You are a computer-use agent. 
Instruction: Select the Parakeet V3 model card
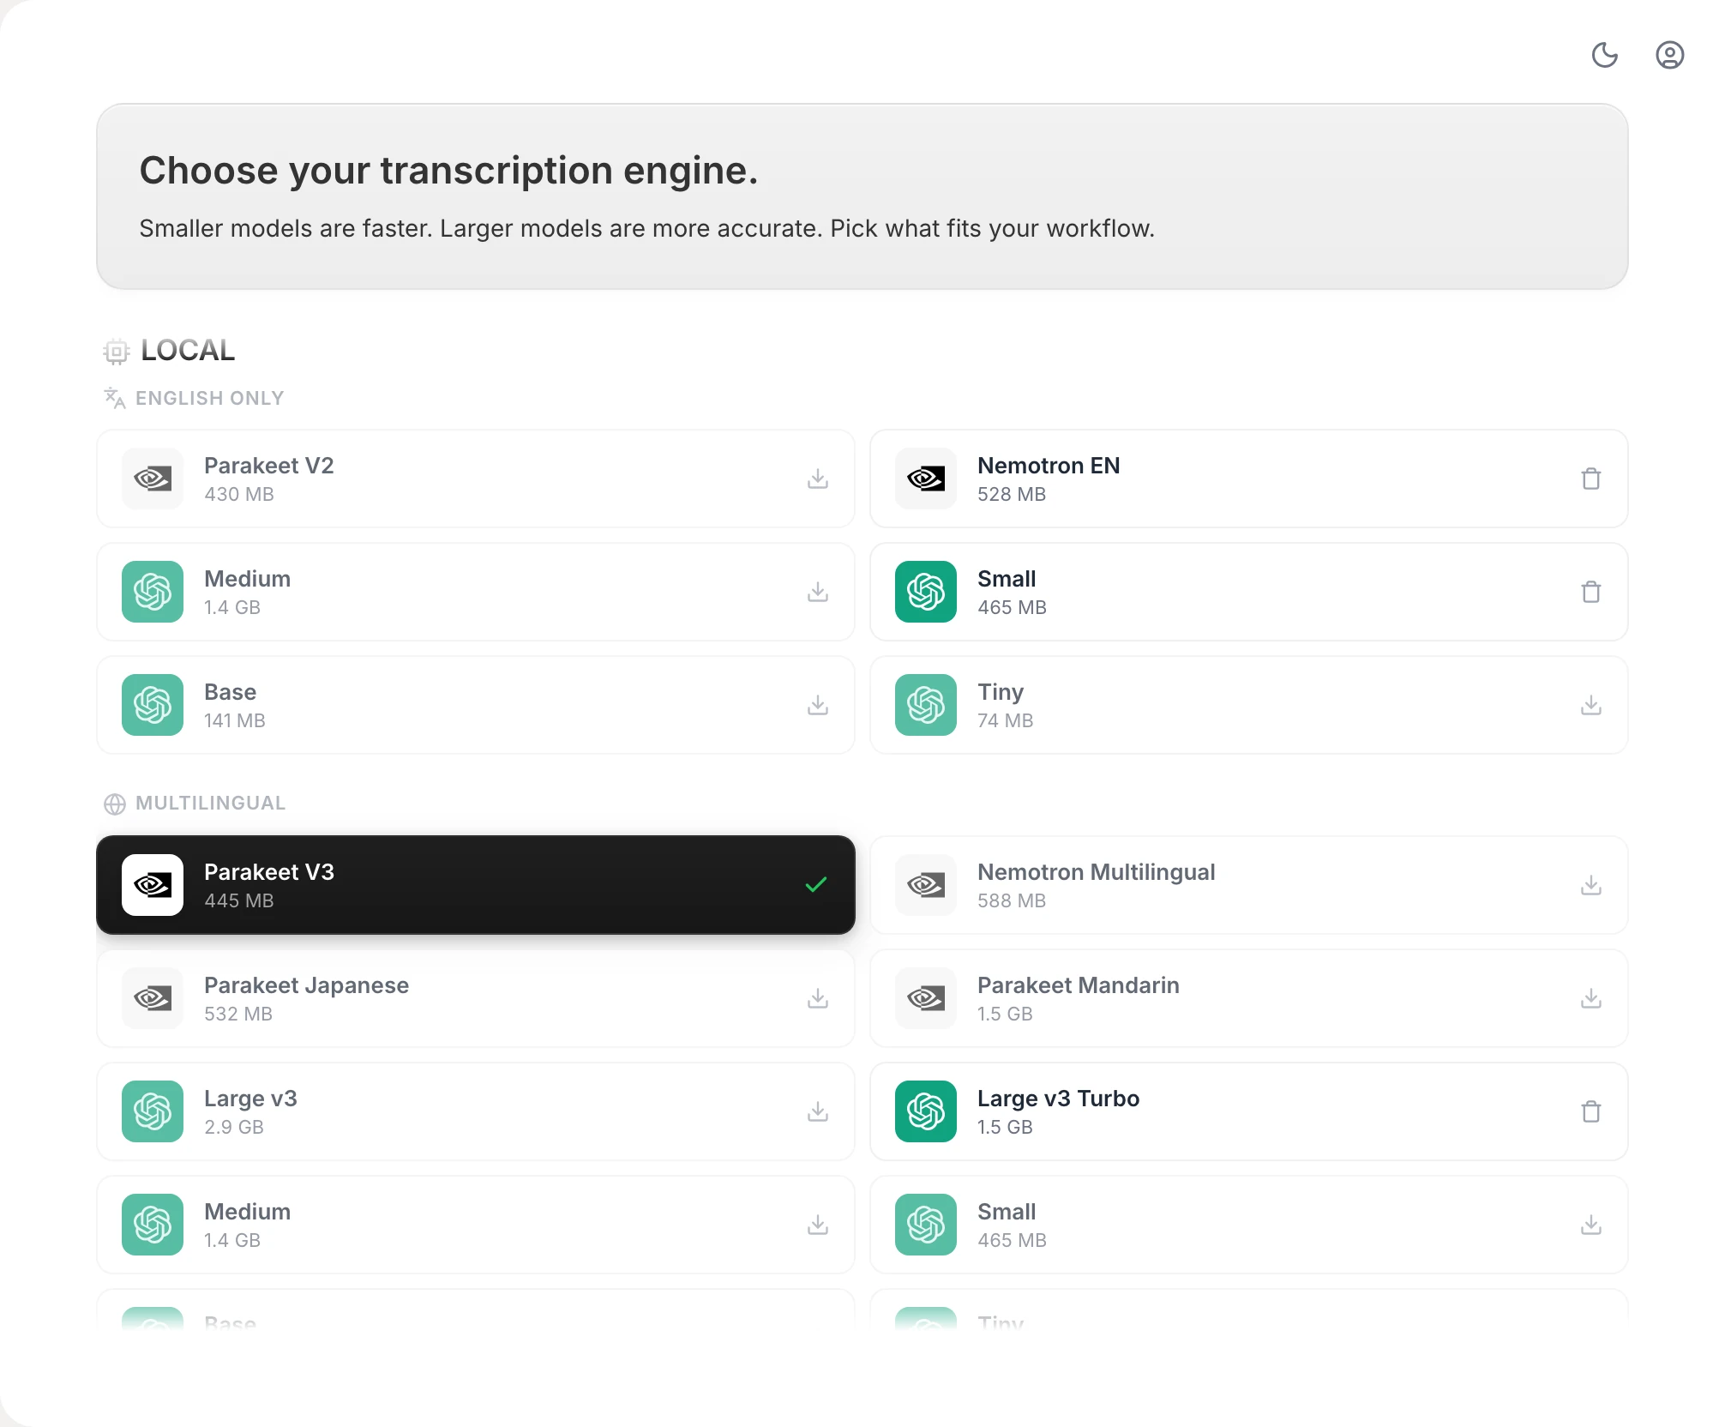pyautogui.click(x=476, y=885)
